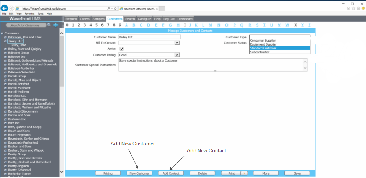This screenshot has width=366, height=178.
Task: Click the browser favorites star icon
Action: point(353,8)
